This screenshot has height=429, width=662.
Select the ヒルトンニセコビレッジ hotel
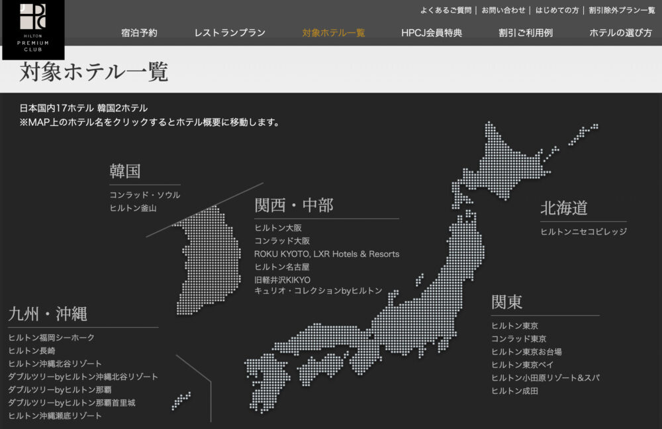point(583,232)
